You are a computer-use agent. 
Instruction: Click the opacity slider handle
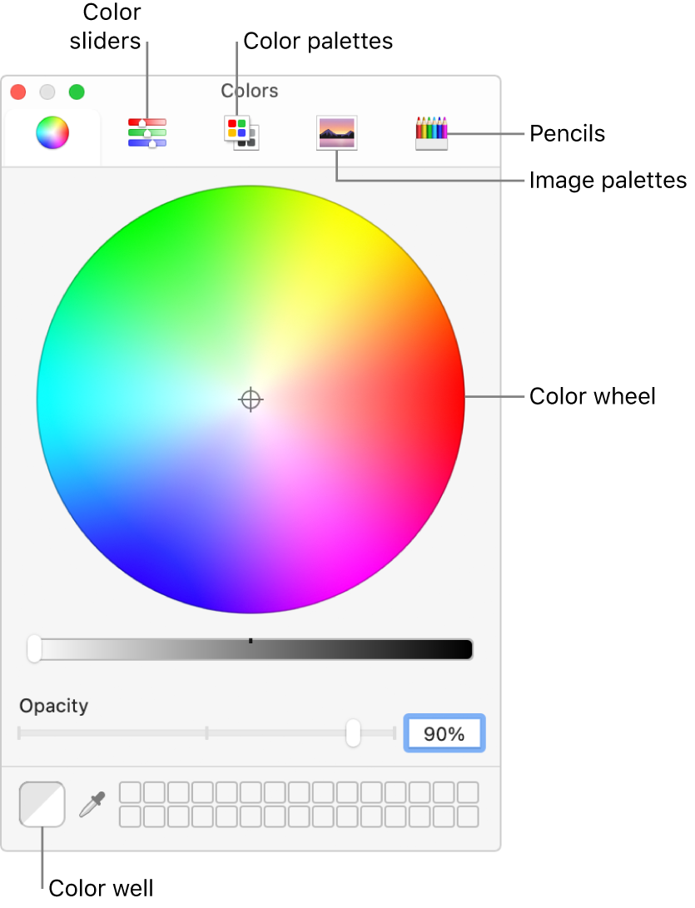pyautogui.click(x=353, y=732)
